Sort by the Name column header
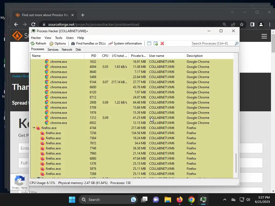Screen dimensions: 275x206 point(57,56)
